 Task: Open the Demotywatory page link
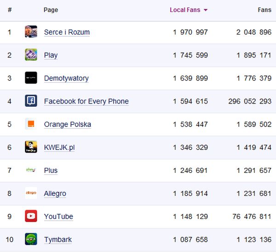(66, 78)
